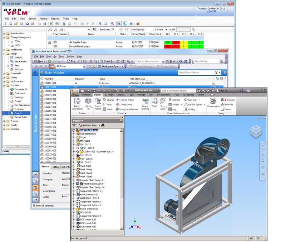Select the Bolted Connection tool
300x242 pixels.
(x=77, y=104)
